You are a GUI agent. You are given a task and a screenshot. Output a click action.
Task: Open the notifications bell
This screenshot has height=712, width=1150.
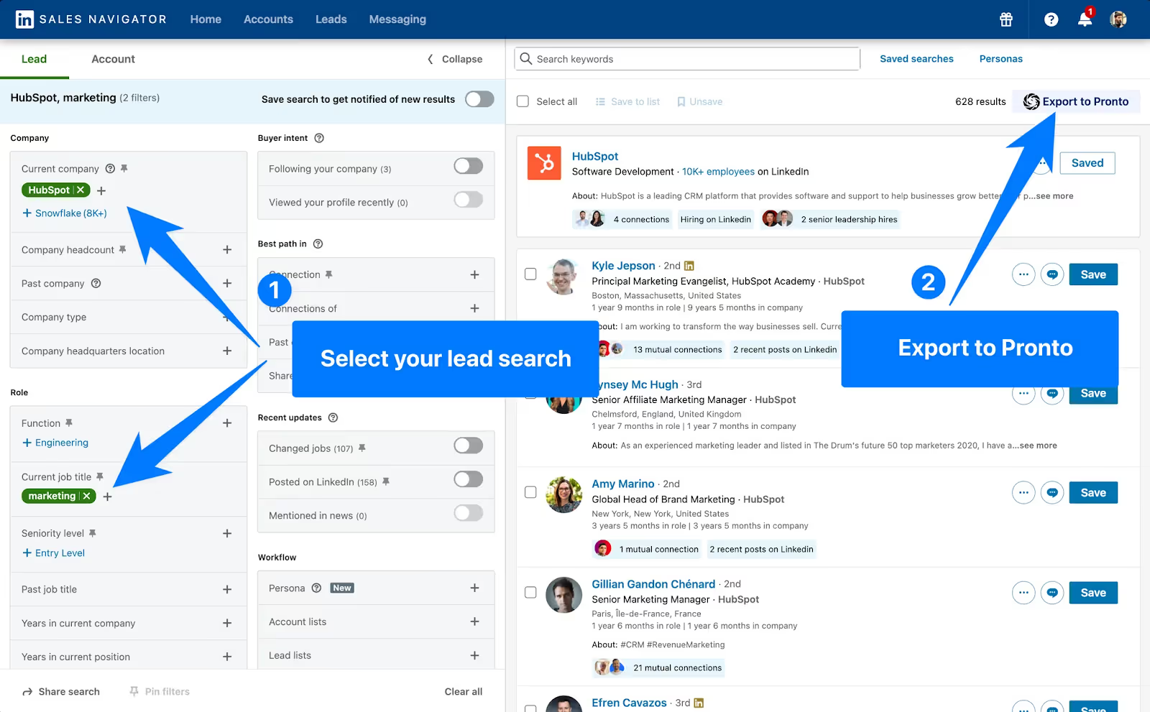[1085, 19]
